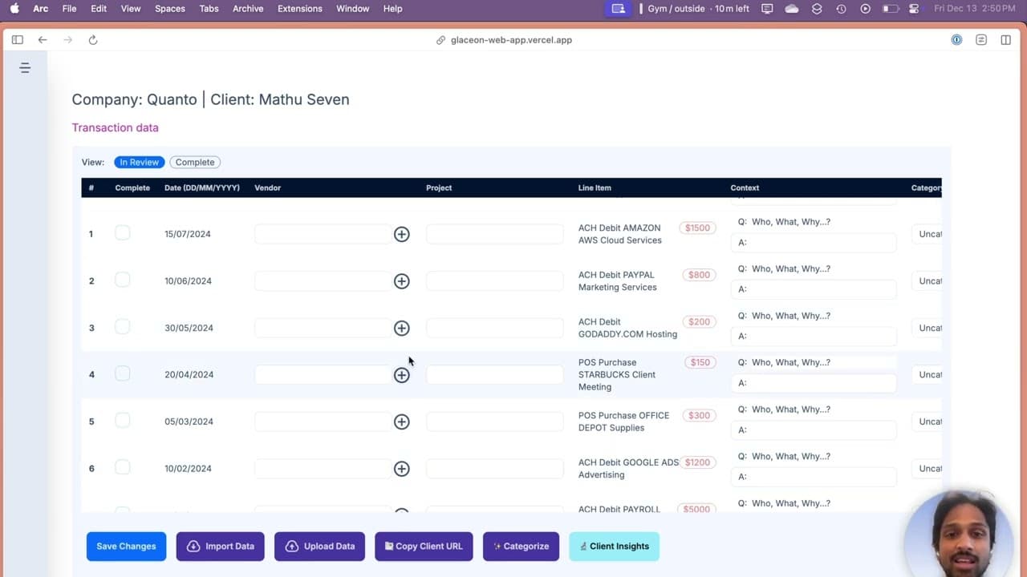
Task: Click the Line Item column header
Action: click(x=595, y=188)
